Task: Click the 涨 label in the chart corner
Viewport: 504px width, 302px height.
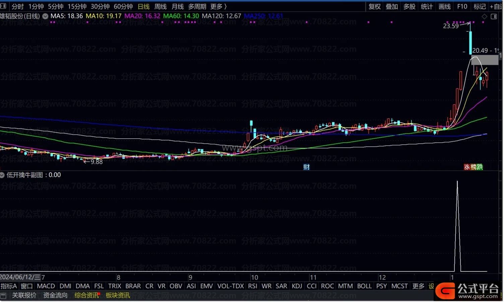Action: point(466,167)
